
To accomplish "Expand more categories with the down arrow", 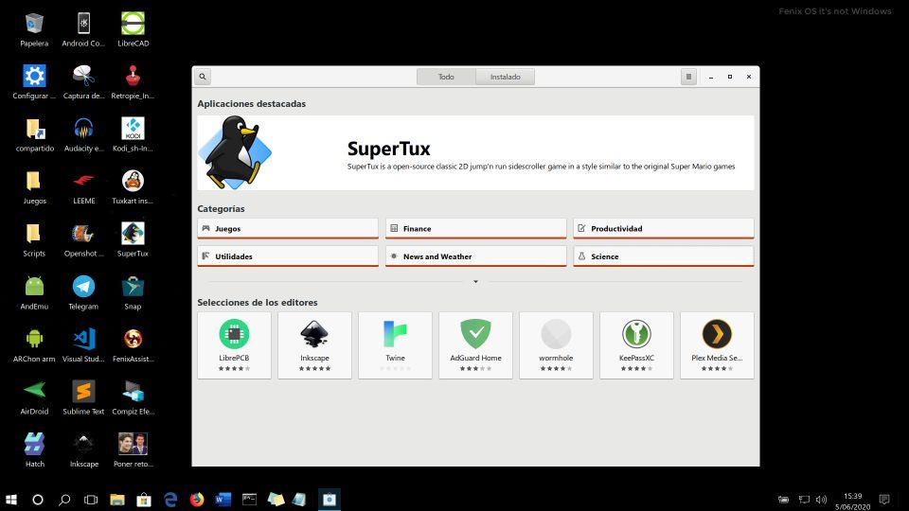I will point(475,282).
